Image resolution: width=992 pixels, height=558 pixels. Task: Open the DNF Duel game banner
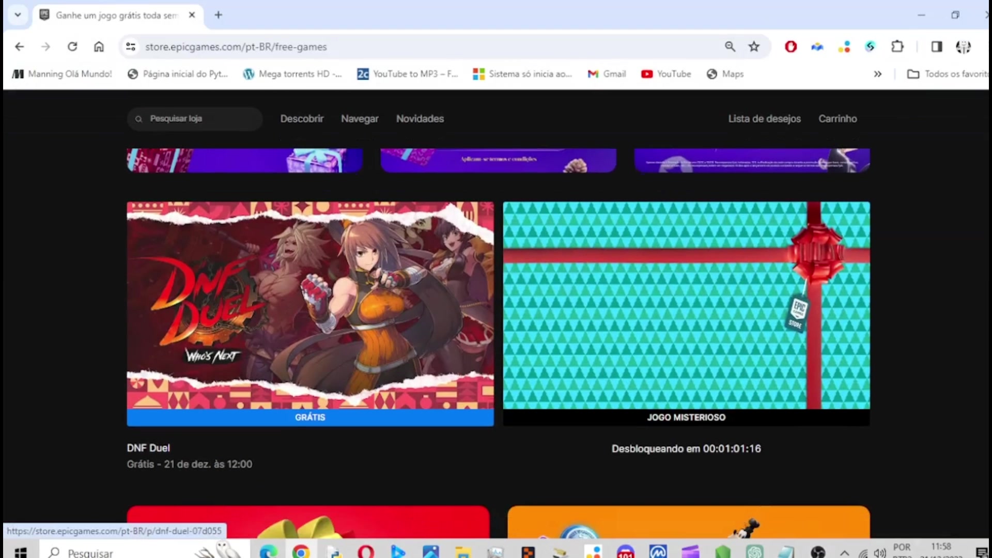(x=309, y=310)
